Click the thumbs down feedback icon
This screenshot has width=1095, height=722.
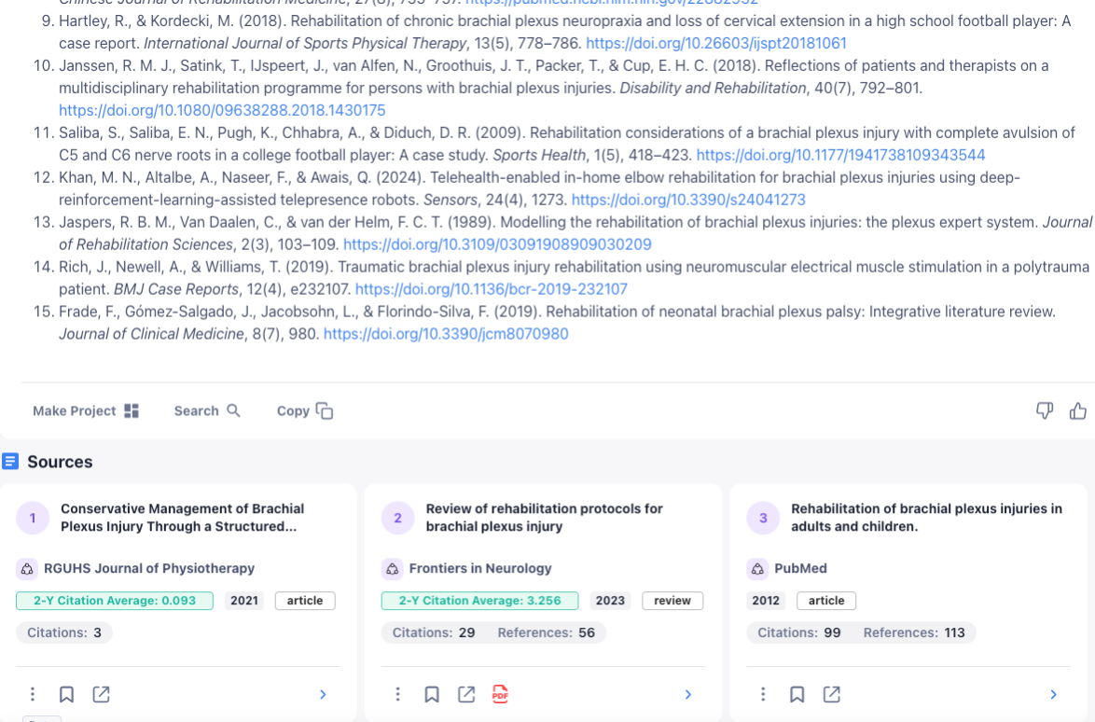1045,410
